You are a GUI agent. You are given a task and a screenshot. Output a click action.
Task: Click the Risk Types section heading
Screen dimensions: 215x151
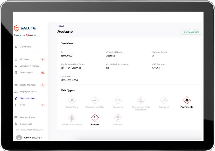68,91
